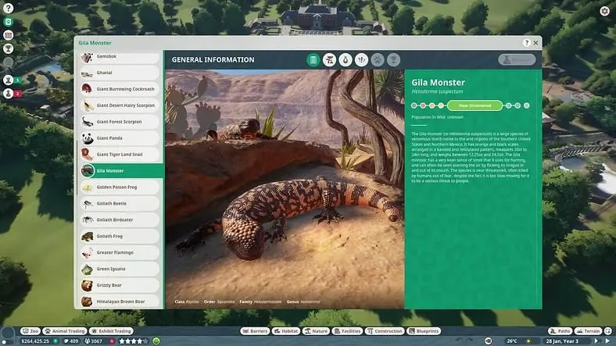Open the Terrain tool

coord(588,331)
